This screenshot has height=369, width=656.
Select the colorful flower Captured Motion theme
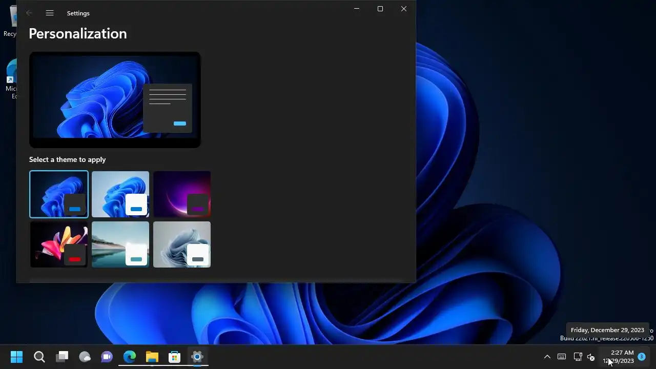pos(59,244)
